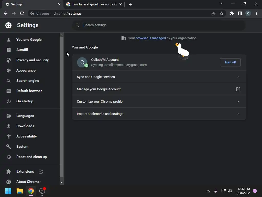Open Downloads settings in sidebar

25,126
